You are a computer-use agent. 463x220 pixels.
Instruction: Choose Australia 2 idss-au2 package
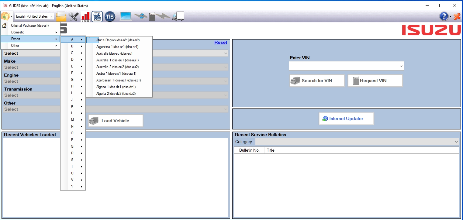[x=119, y=67]
